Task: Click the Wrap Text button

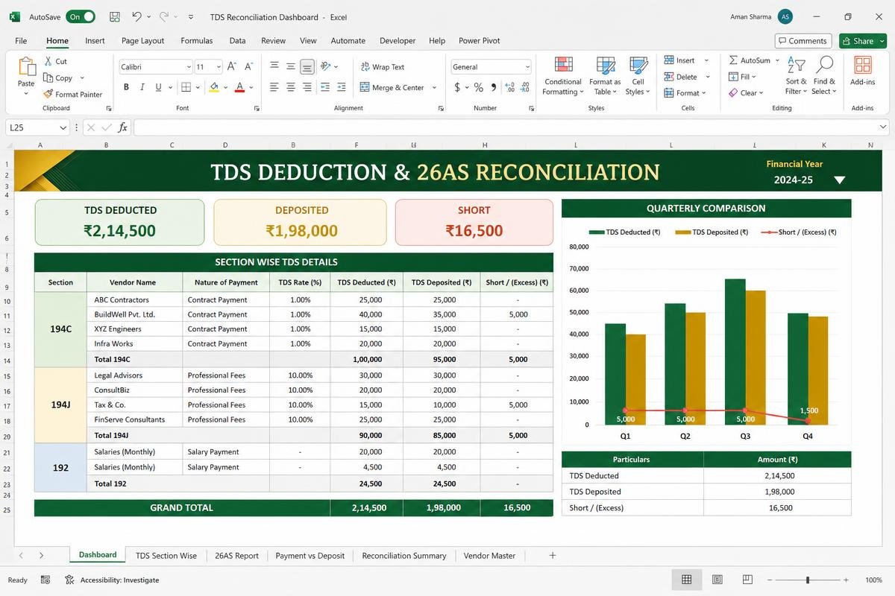Action: tap(383, 66)
